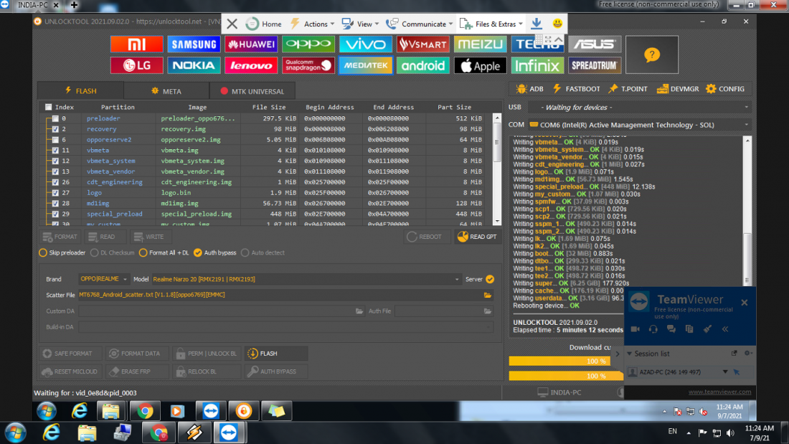This screenshot has width=789, height=444.
Task: Open Chrome from the Windows taskbar
Action: [x=159, y=433]
